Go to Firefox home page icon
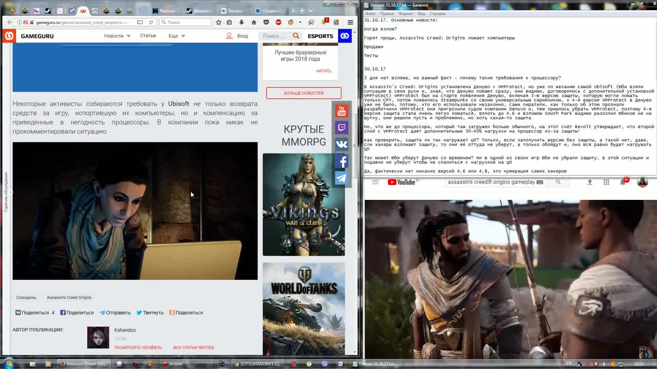The image size is (657, 369). pos(254,23)
